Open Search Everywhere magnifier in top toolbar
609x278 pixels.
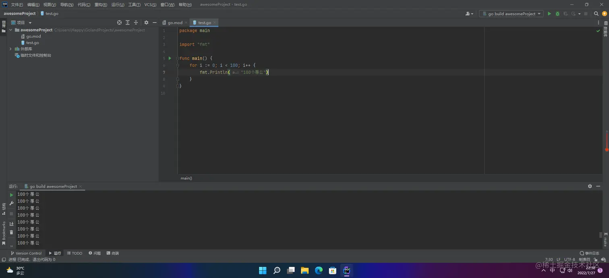pyautogui.click(x=596, y=14)
